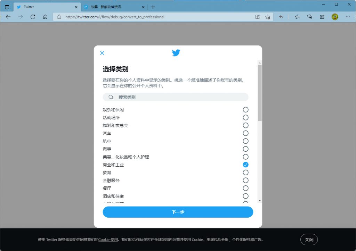View site information lock icon

59,17
